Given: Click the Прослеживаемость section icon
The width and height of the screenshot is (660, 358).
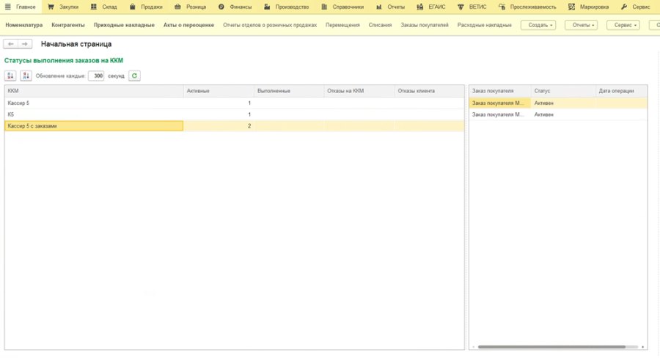Looking at the screenshot, I should tap(502, 7).
